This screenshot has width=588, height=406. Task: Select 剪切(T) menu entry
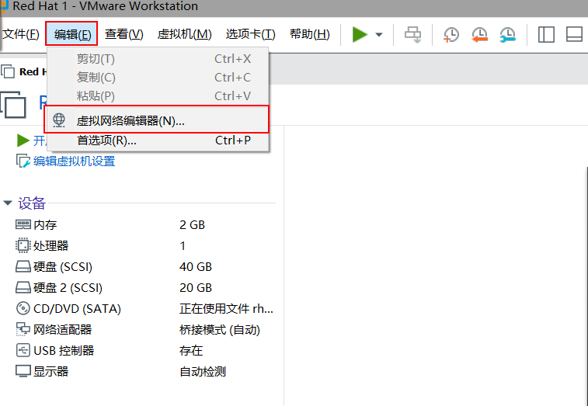point(158,59)
